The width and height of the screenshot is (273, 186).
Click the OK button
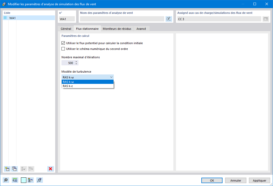pos(212,181)
